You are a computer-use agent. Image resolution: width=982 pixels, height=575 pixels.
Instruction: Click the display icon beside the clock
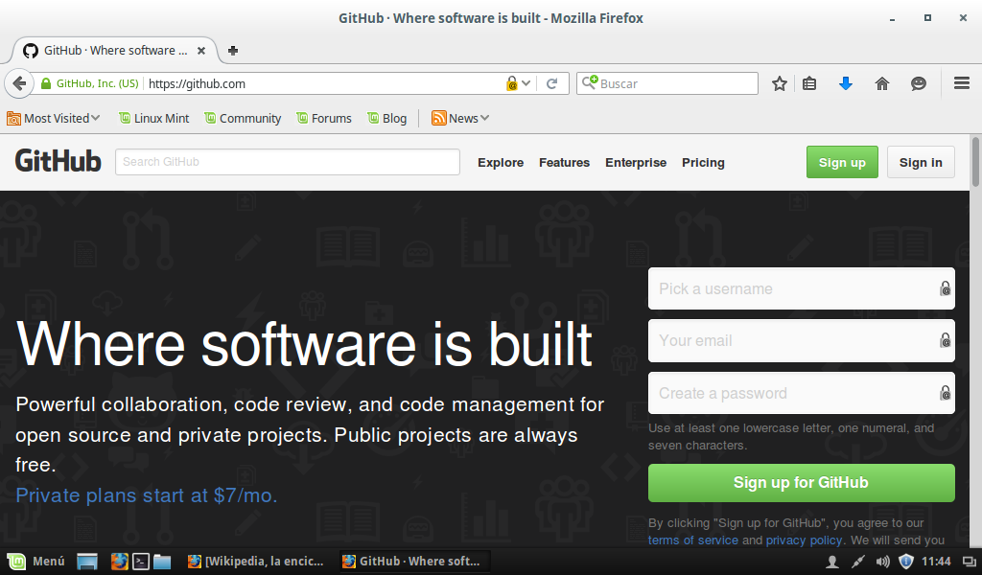point(969,562)
